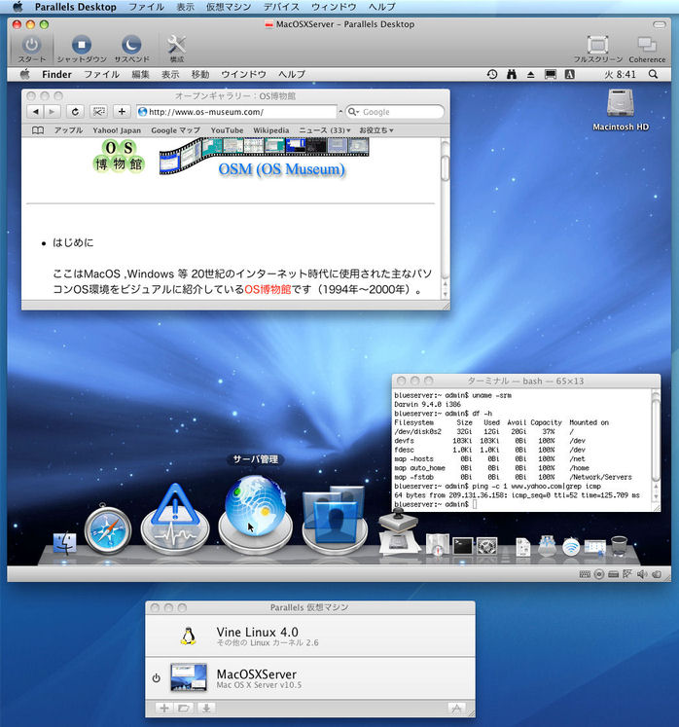Launch サーバ管理 globe icon in Dock
This screenshot has height=727, width=679.
pos(255,515)
